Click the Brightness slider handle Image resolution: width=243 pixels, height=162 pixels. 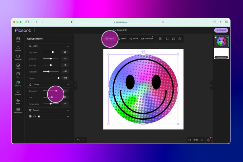coord(53,52)
